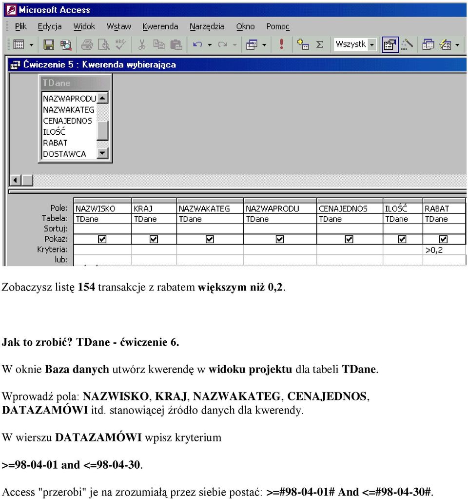Click Tabela cell under CENAJEDNOS column
Viewport: 468px width, 499px height.
tap(350, 219)
